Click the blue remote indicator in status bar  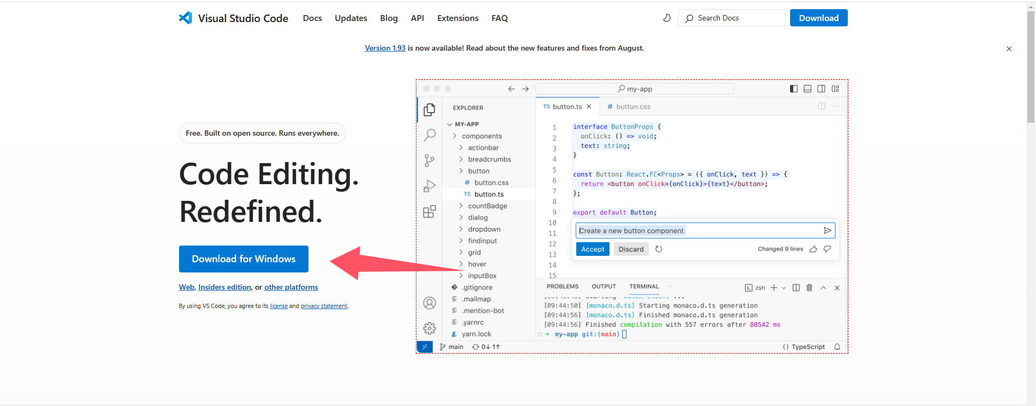click(425, 347)
